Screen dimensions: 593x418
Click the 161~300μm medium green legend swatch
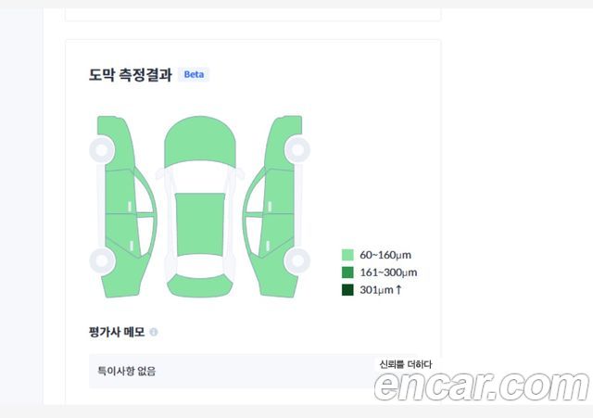click(x=347, y=272)
